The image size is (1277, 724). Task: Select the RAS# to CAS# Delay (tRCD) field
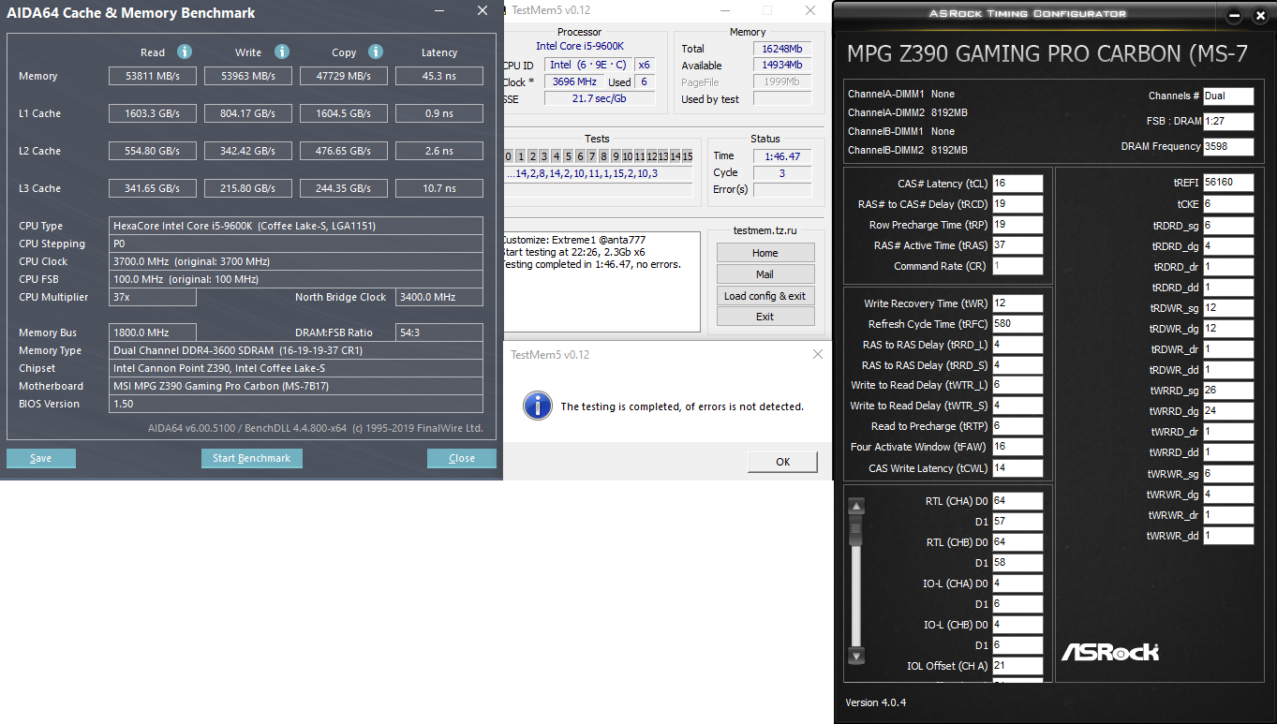(x=1017, y=204)
